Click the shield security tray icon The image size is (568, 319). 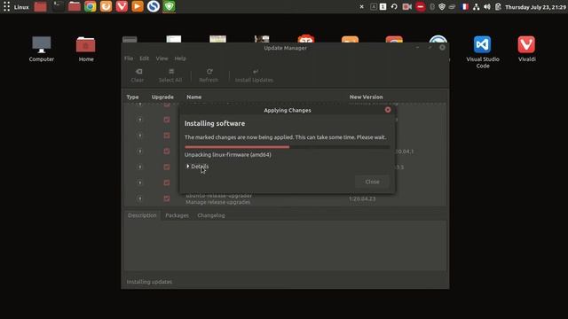pos(442,6)
